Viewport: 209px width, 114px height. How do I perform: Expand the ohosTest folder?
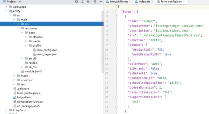[x=14, y=80]
